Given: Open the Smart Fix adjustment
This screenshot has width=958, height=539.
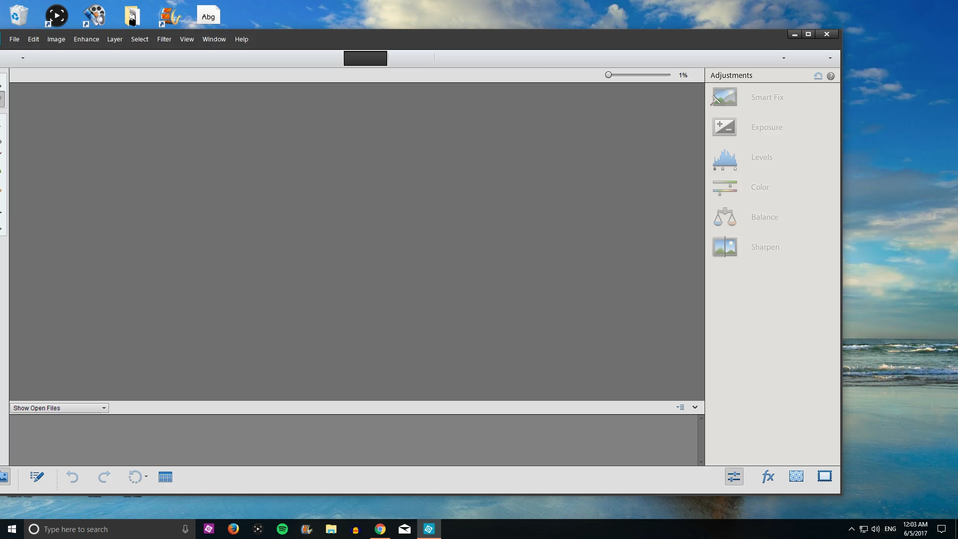Looking at the screenshot, I should click(x=724, y=97).
